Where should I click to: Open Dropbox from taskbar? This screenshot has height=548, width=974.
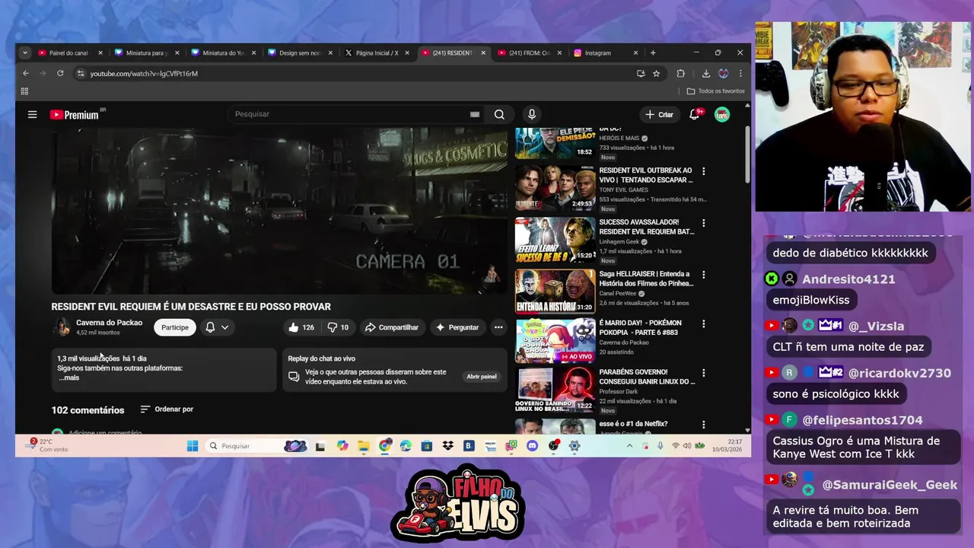point(448,446)
